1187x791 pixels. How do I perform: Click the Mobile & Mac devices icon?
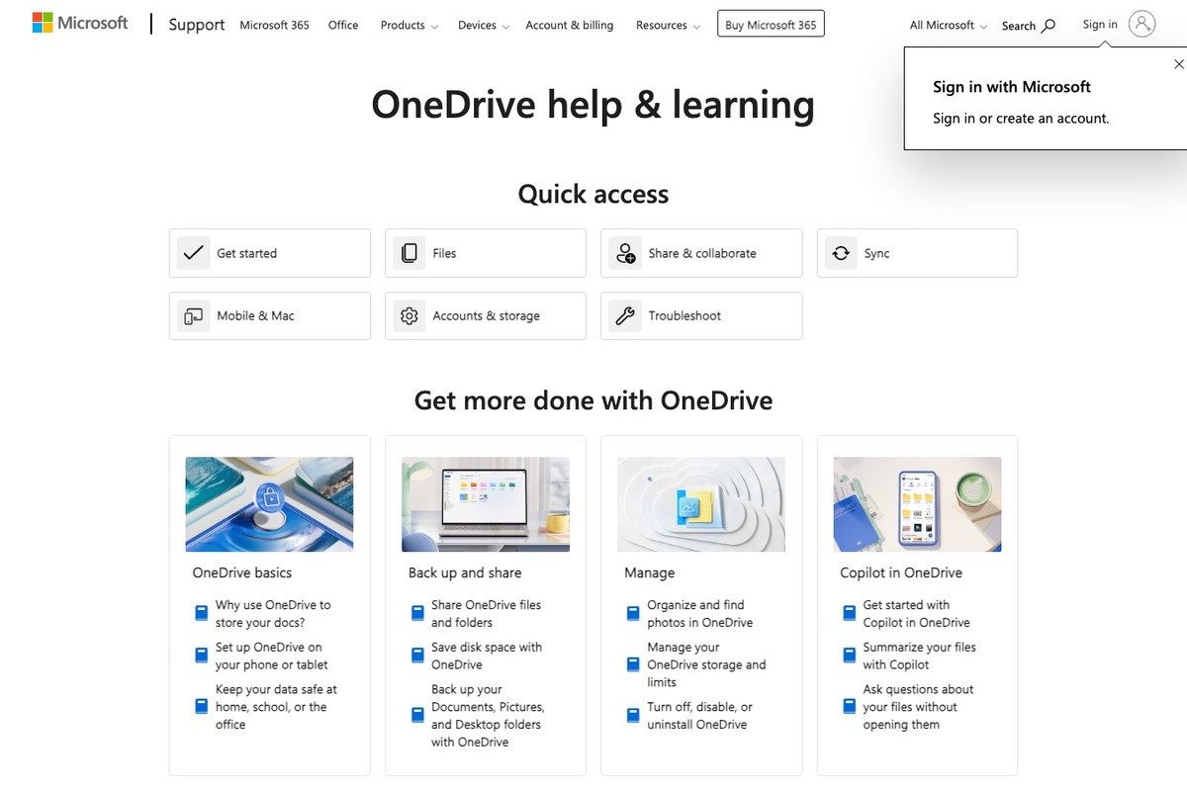pyautogui.click(x=194, y=315)
